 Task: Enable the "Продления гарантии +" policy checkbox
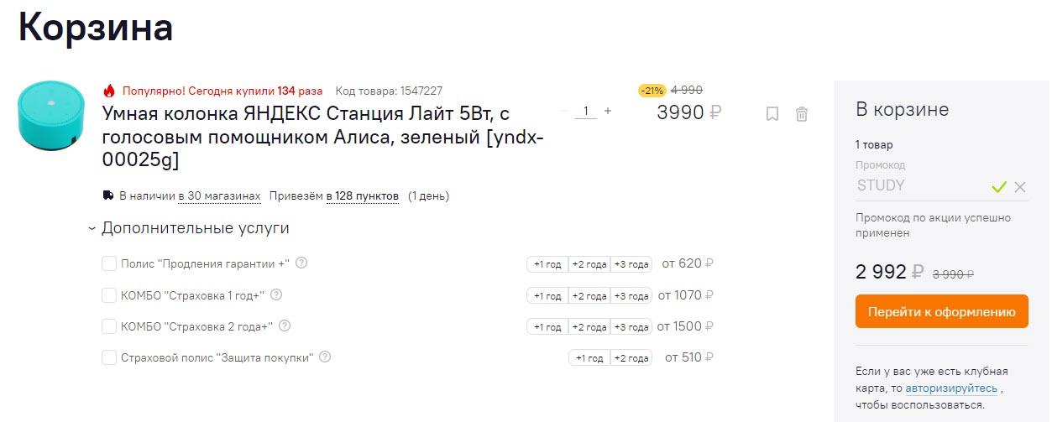[x=109, y=264]
